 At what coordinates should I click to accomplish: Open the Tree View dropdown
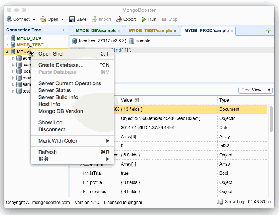tap(255, 90)
